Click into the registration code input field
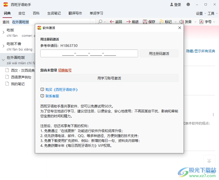Viewport: 219px width, 180px height. pos(89,53)
